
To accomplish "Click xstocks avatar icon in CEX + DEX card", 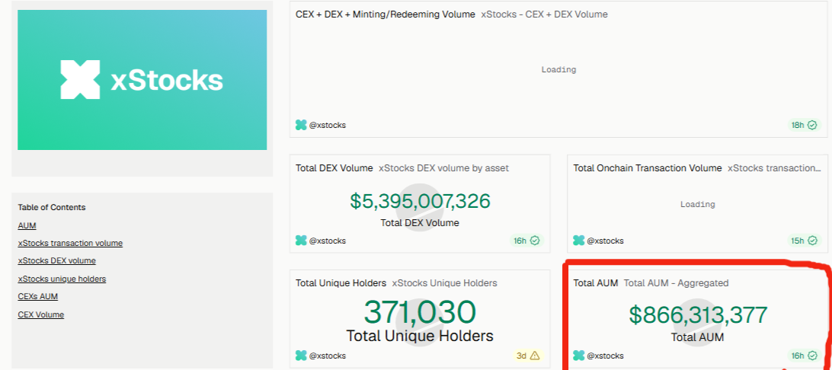I will (301, 125).
